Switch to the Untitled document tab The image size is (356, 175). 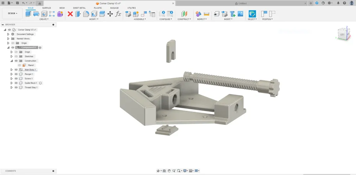click(242, 4)
